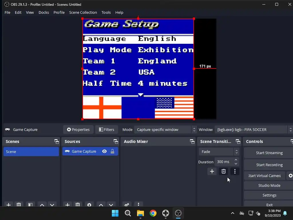Switch to the bgb emulator taskbar icon
The width and height of the screenshot is (293, 220).
(166, 213)
